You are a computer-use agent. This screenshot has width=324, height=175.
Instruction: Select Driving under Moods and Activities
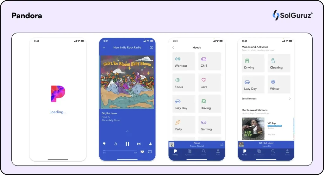tap(253, 63)
